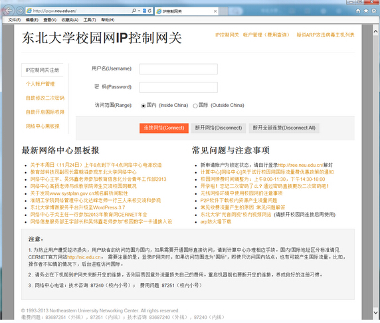Open the browser Home icon

(358, 11)
